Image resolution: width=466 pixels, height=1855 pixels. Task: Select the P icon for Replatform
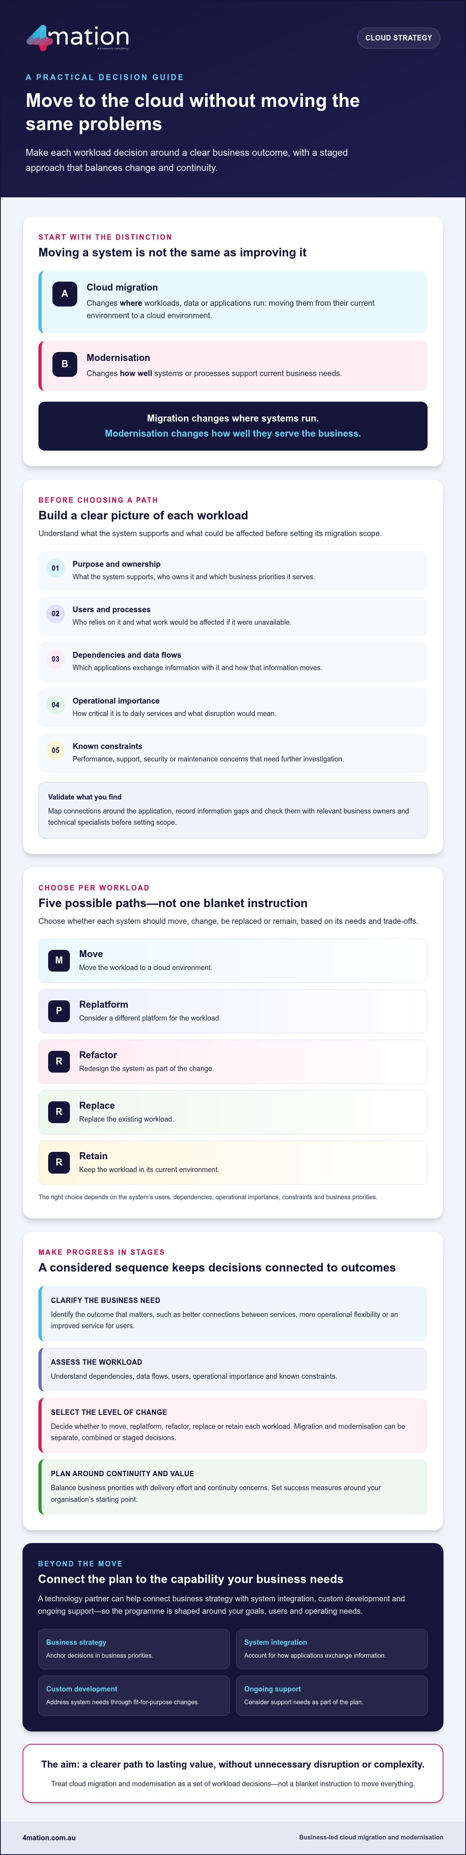coord(59,1010)
